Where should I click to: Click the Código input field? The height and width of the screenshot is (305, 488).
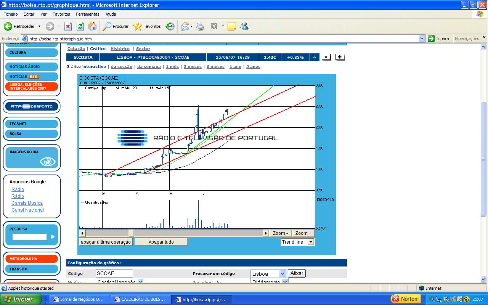[x=114, y=273]
